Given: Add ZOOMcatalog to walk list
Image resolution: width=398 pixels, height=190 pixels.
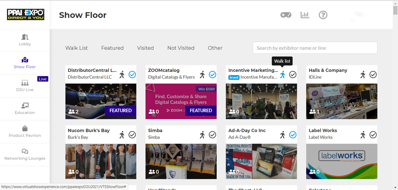Looking at the screenshot, I should point(202,75).
